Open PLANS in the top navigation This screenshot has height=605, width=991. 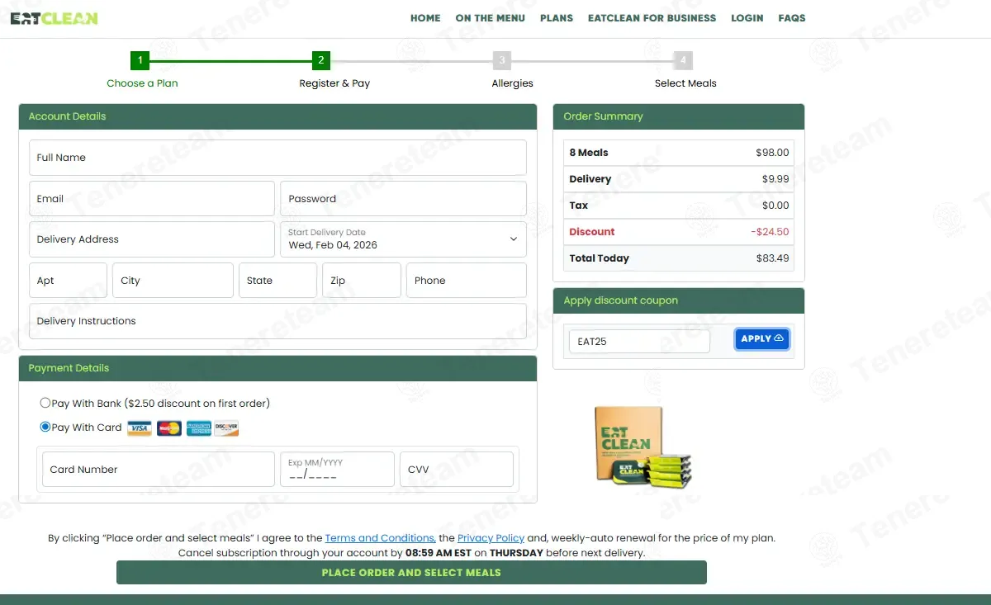[557, 18]
